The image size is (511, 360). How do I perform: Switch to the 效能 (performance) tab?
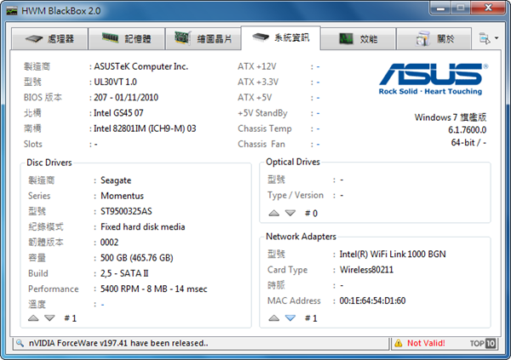[359, 39]
